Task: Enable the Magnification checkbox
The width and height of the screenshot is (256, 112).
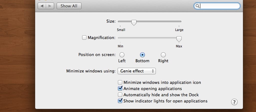Action: tap(84, 38)
